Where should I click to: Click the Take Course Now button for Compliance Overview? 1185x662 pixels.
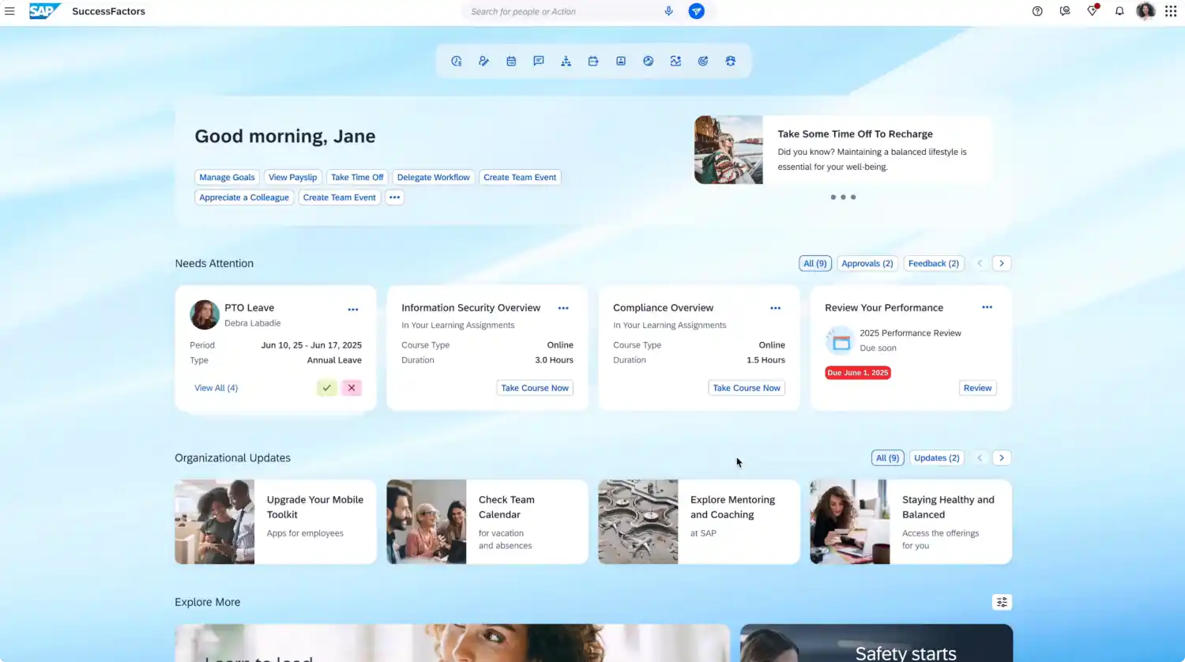pyautogui.click(x=746, y=387)
